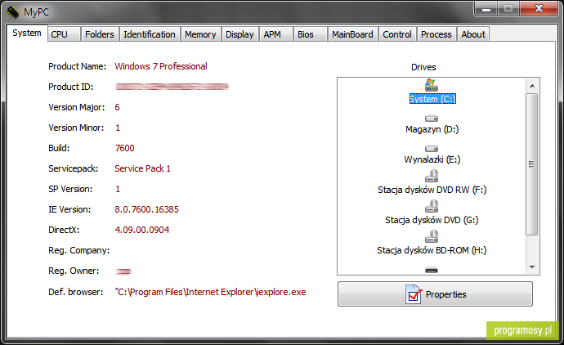564x345 pixels.
Task: Open the Identification tab
Action: coord(150,34)
